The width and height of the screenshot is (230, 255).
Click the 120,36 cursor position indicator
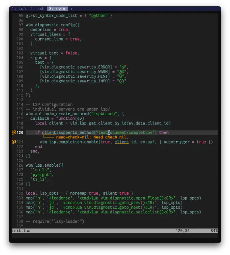point(183,231)
